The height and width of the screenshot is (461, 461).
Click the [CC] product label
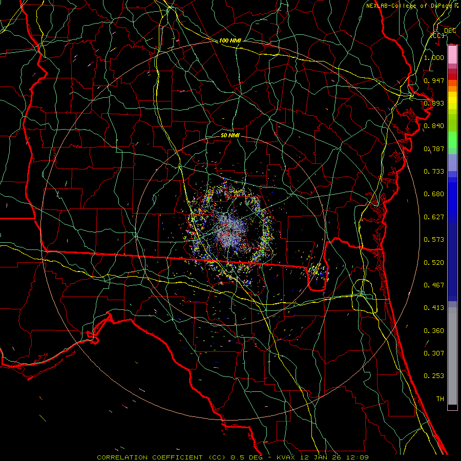pyautogui.click(x=437, y=35)
